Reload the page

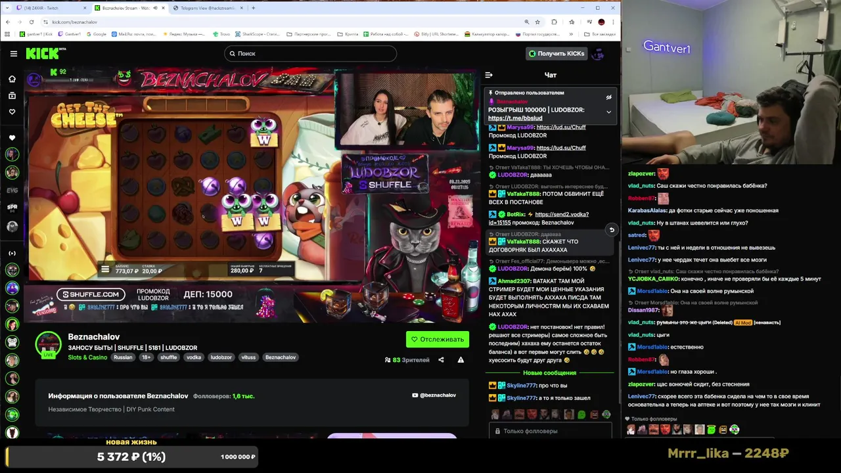point(31,22)
